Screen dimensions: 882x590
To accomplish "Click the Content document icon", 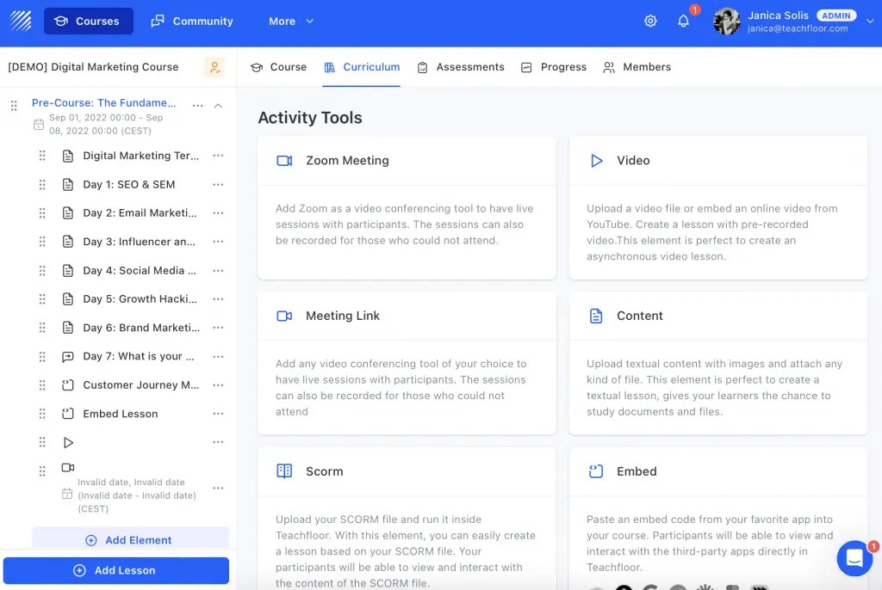I will (596, 316).
